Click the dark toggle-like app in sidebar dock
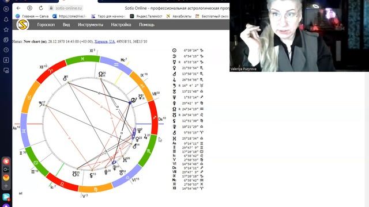The width and height of the screenshot is (369, 207). [x=6, y=169]
